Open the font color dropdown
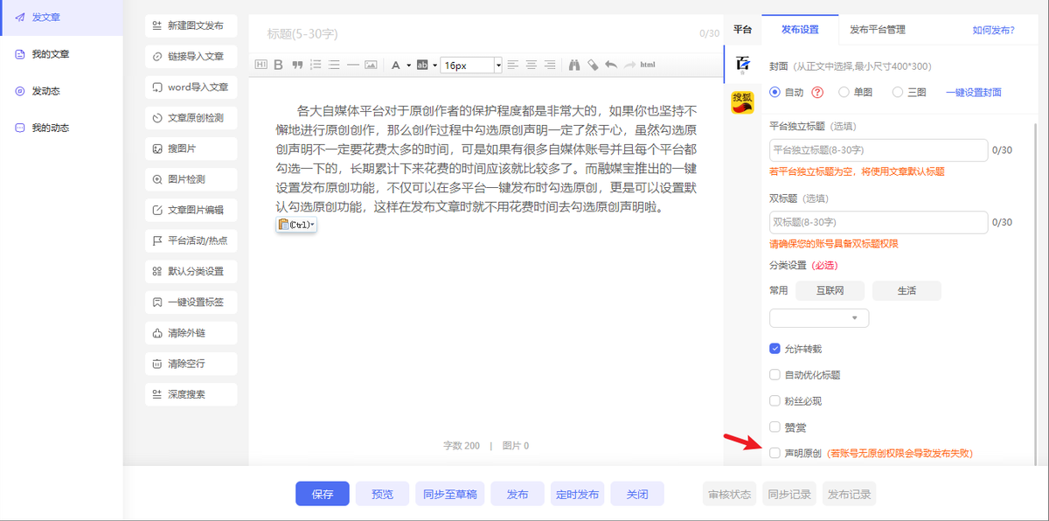This screenshot has width=1049, height=521. point(407,64)
